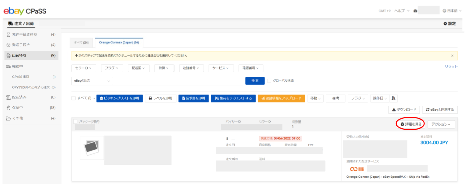Screen dimensions: 465x184
Task: Open the 操作日 sort dropdown
Action: (380, 98)
